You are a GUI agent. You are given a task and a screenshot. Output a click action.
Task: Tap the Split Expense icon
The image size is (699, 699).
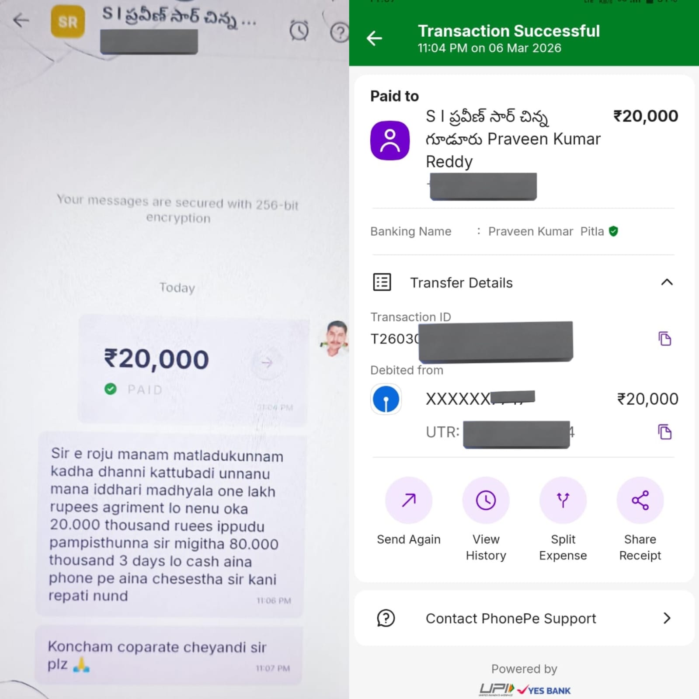(563, 500)
